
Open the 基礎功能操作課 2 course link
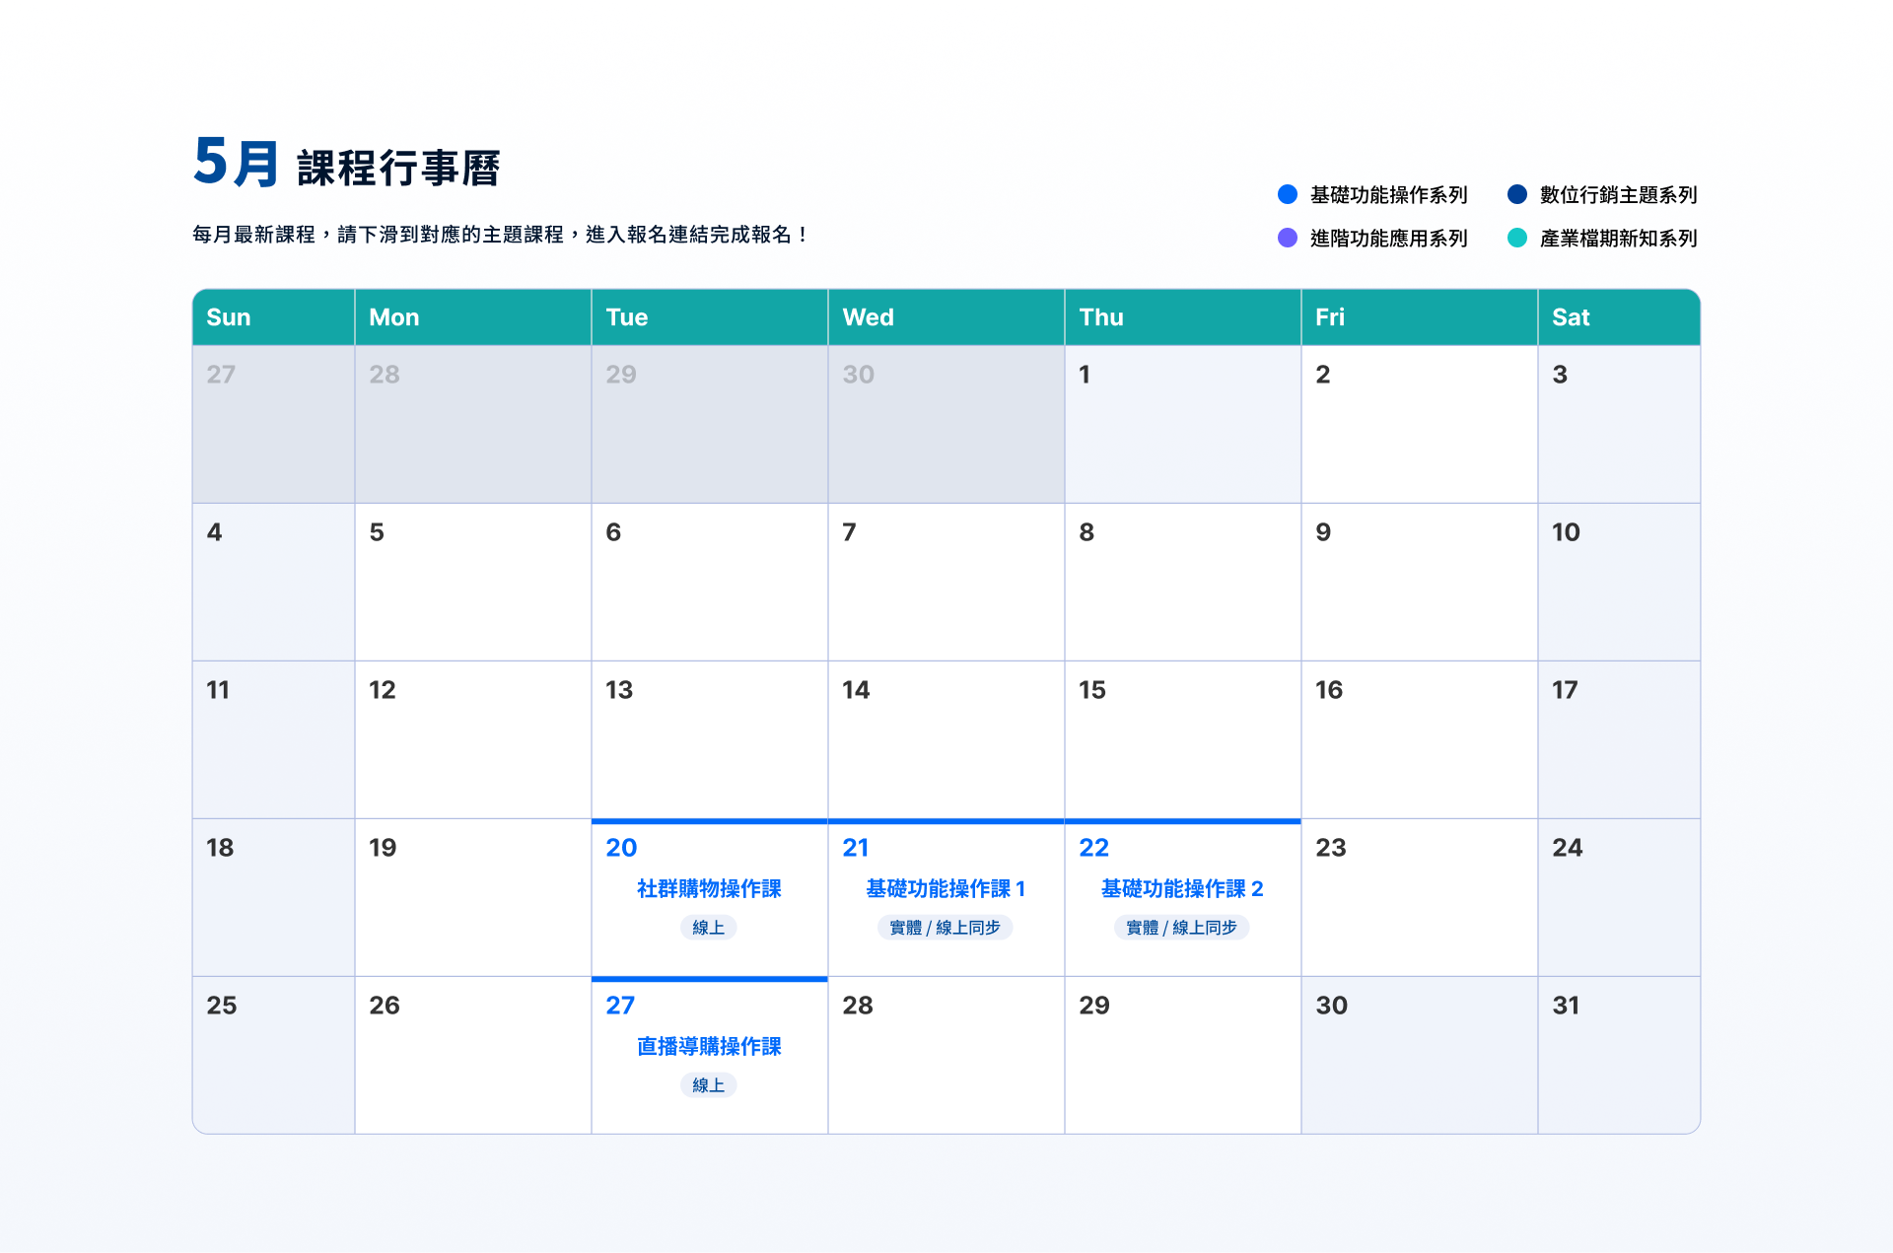tap(1182, 889)
